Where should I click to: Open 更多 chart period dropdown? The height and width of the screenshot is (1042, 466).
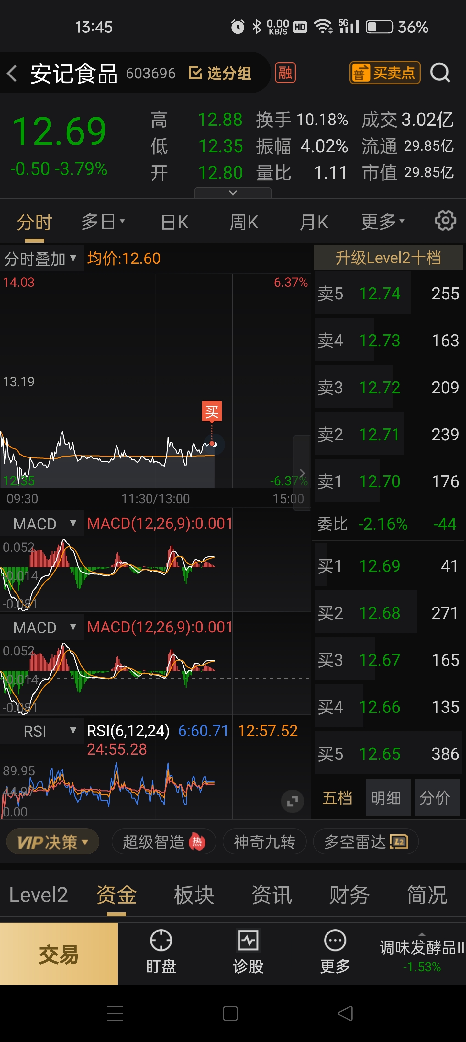pos(382,222)
